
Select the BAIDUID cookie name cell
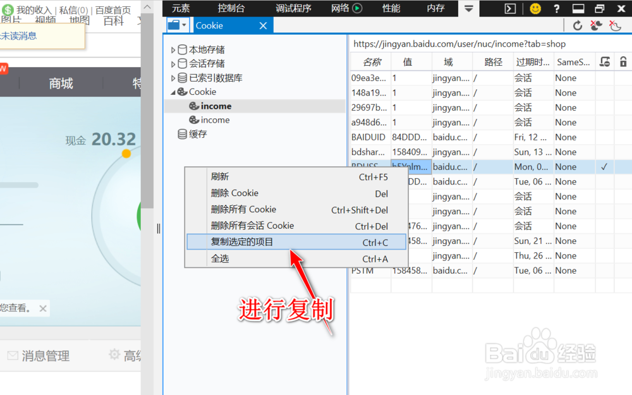[370, 137]
